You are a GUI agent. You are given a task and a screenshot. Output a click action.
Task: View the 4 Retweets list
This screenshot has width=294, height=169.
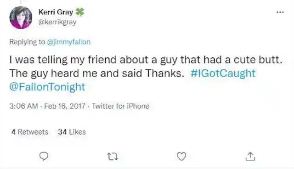click(x=29, y=132)
